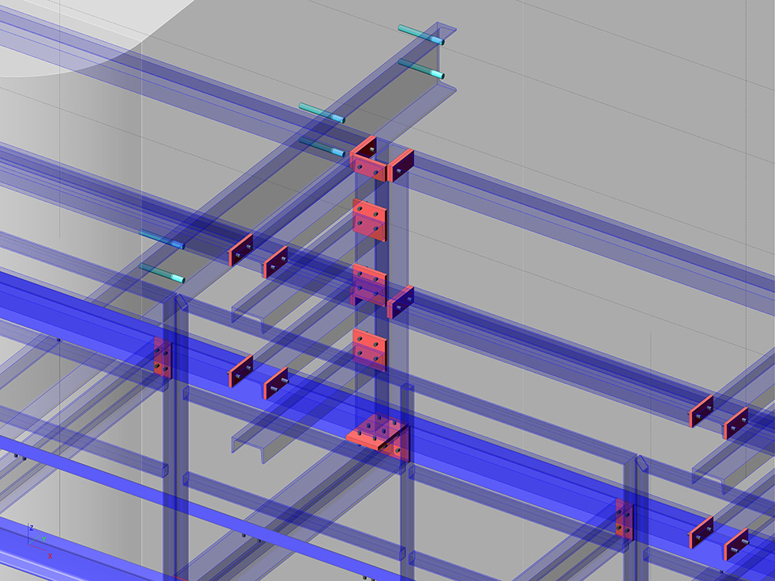The image size is (775, 581).
Task: Select the lowest cyan anchor rod
Action: (x=161, y=274)
